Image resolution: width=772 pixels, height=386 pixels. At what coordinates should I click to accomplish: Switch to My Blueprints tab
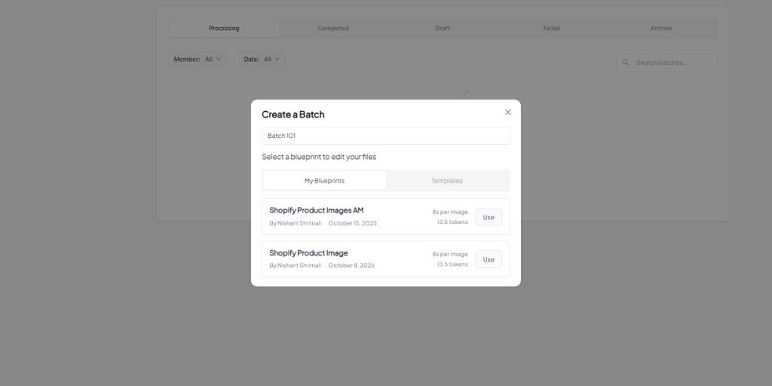[x=324, y=181]
